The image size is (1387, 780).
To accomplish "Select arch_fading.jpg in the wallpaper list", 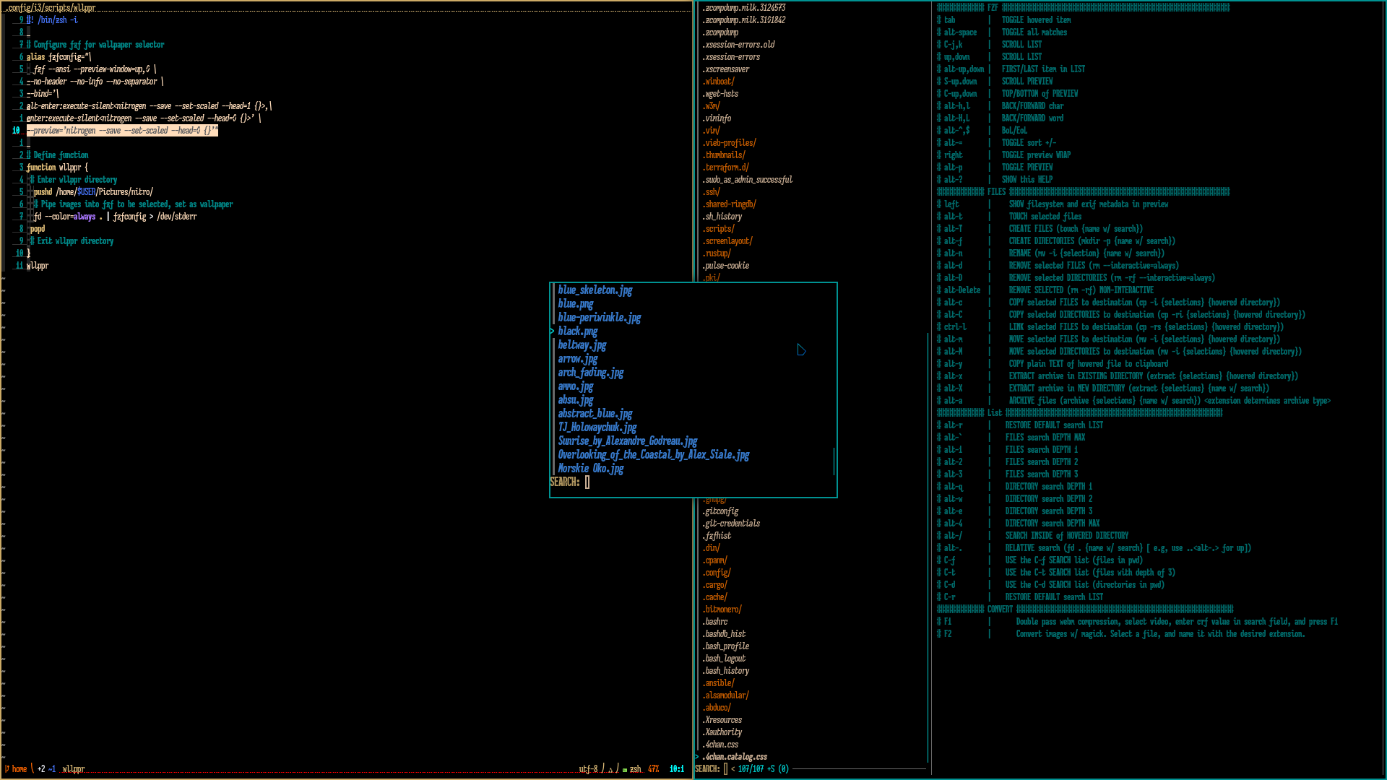I will (x=590, y=373).
